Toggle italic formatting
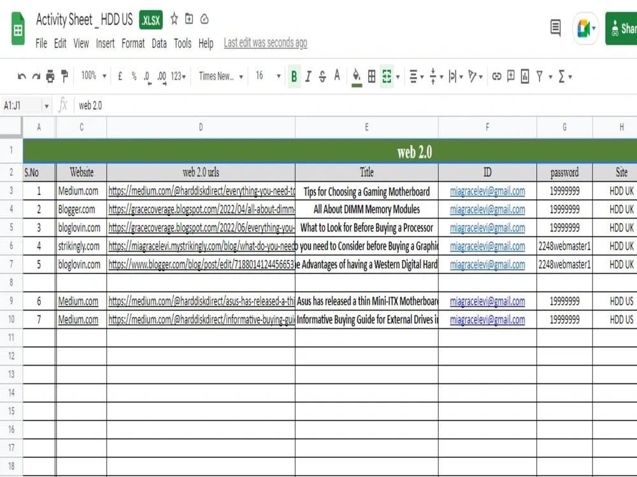This screenshot has width=637, height=477. point(308,76)
